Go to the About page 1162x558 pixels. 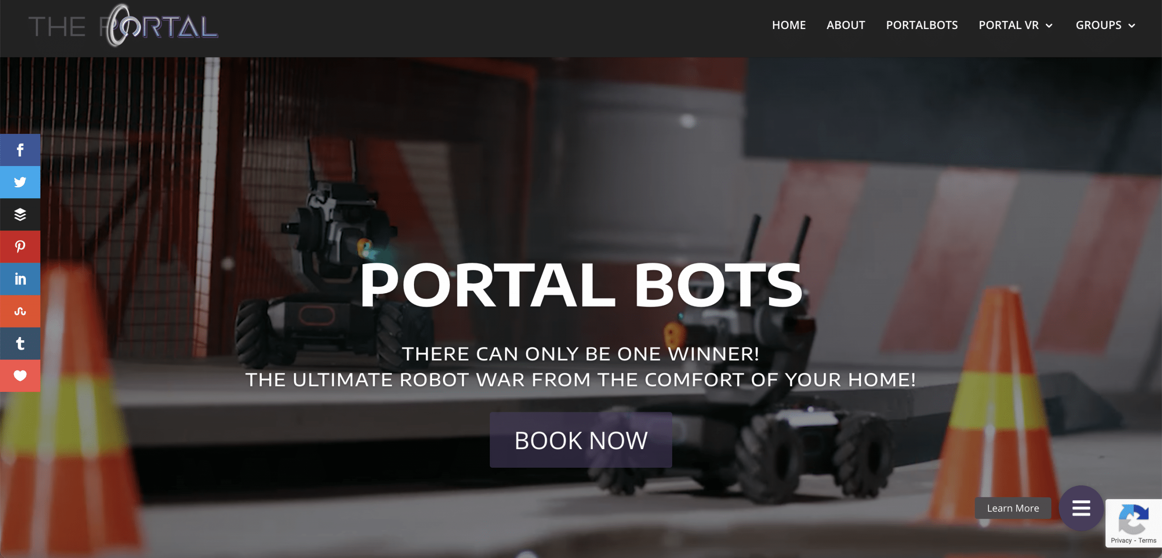click(846, 25)
